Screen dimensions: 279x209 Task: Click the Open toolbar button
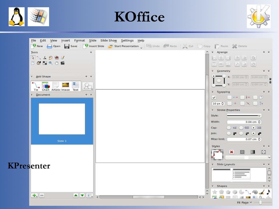click(x=53, y=46)
